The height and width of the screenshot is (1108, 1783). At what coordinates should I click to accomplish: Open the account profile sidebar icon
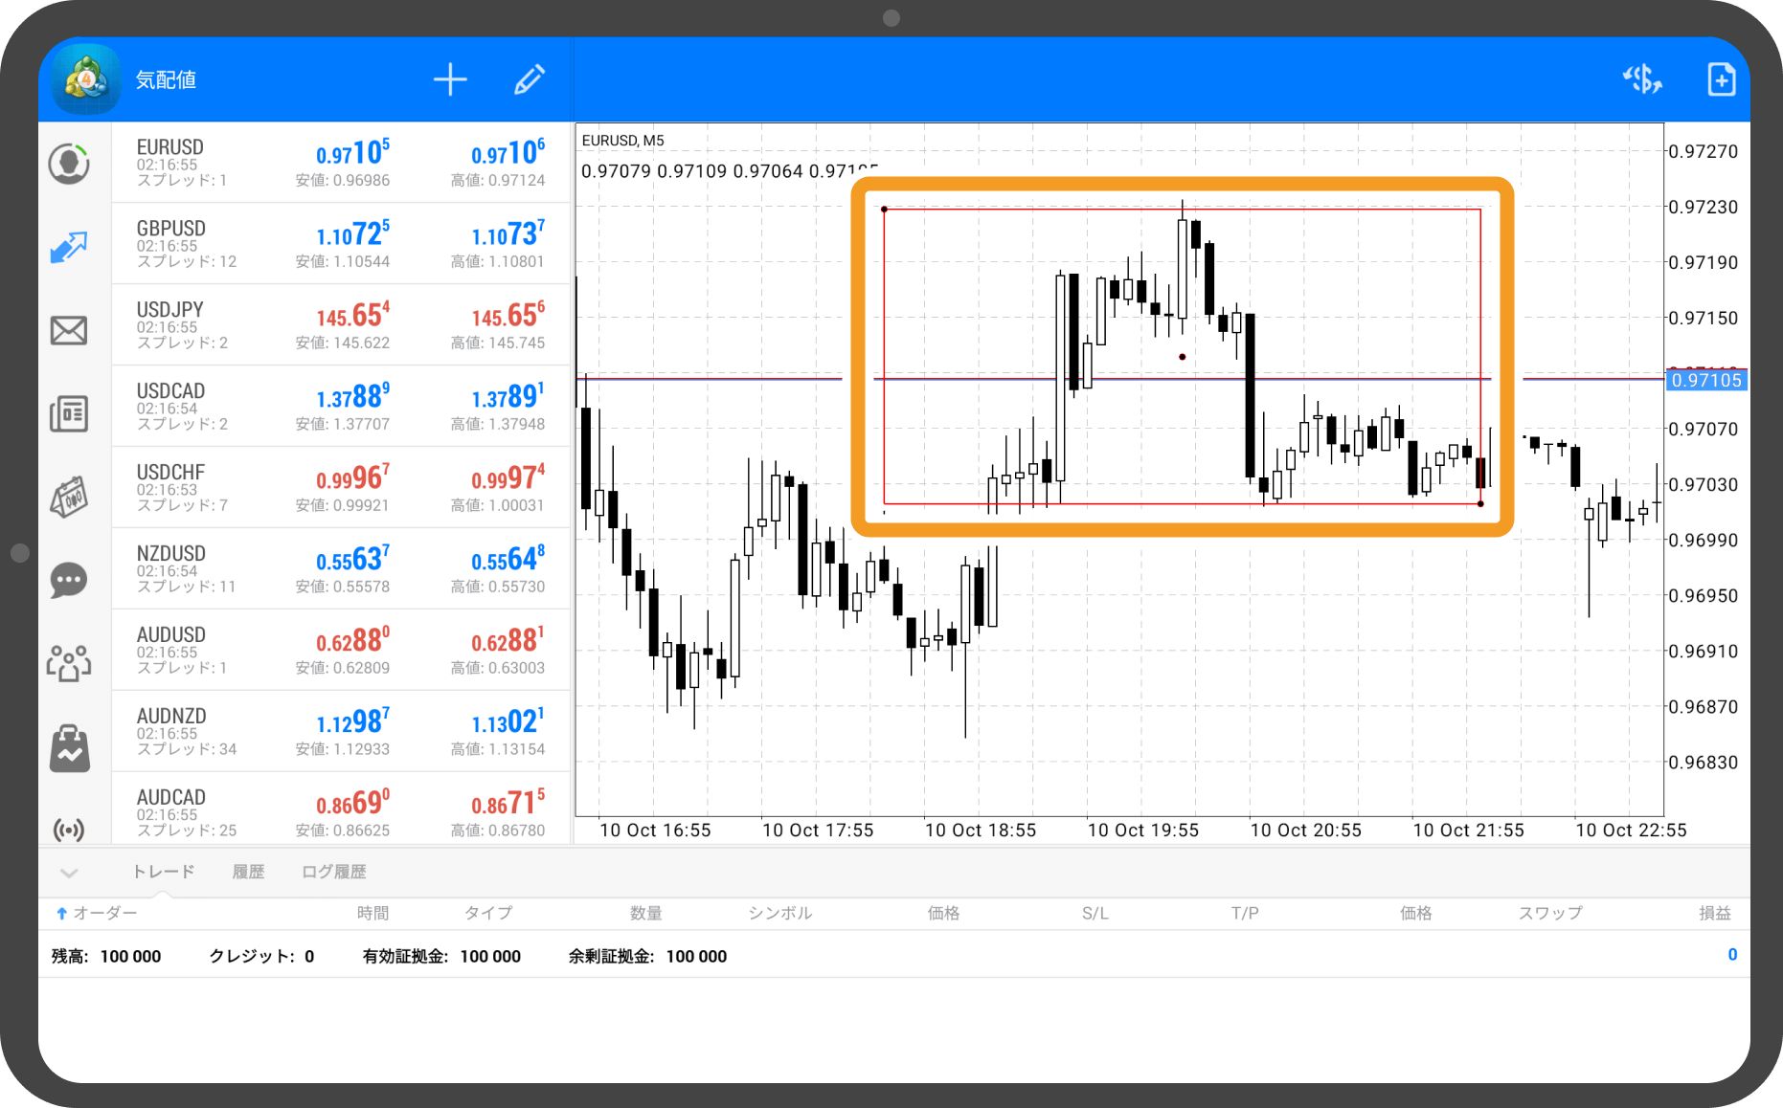pyautogui.click(x=69, y=164)
